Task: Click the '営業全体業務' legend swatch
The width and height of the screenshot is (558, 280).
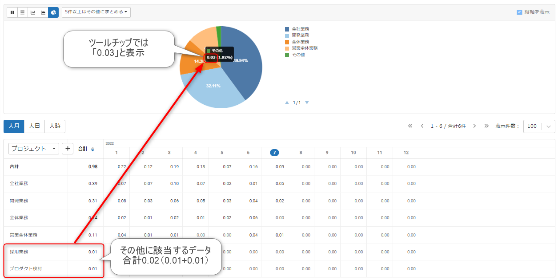Action: 287,48
